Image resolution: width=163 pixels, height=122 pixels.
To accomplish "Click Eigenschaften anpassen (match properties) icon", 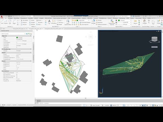I will (112, 22).
